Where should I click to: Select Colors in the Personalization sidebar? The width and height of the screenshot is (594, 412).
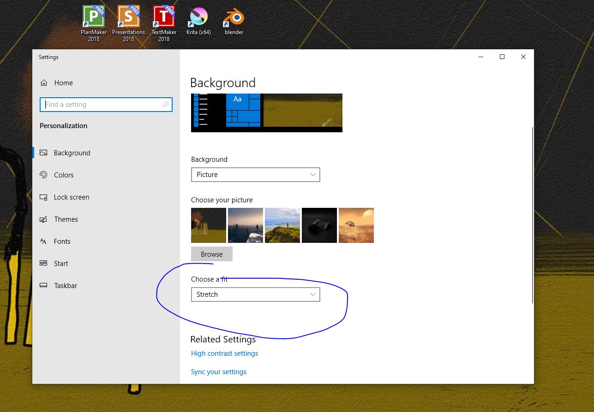(x=64, y=175)
